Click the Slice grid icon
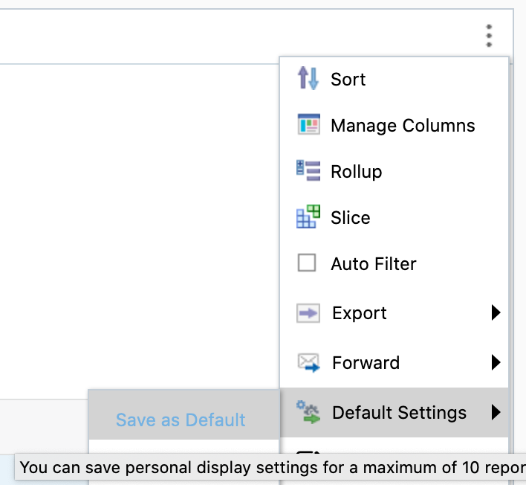The width and height of the screenshot is (526, 485). [x=308, y=216]
